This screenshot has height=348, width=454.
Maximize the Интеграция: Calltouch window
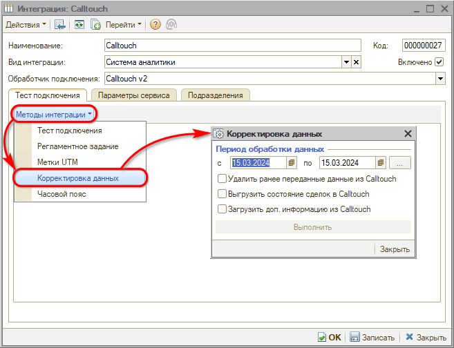pyautogui.click(x=431, y=9)
